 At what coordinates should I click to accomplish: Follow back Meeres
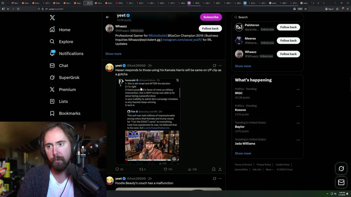288,40
